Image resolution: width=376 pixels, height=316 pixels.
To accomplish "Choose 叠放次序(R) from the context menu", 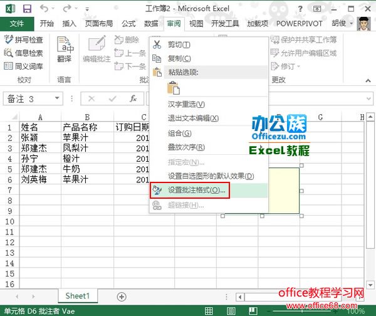I will pyautogui.click(x=209, y=147).
